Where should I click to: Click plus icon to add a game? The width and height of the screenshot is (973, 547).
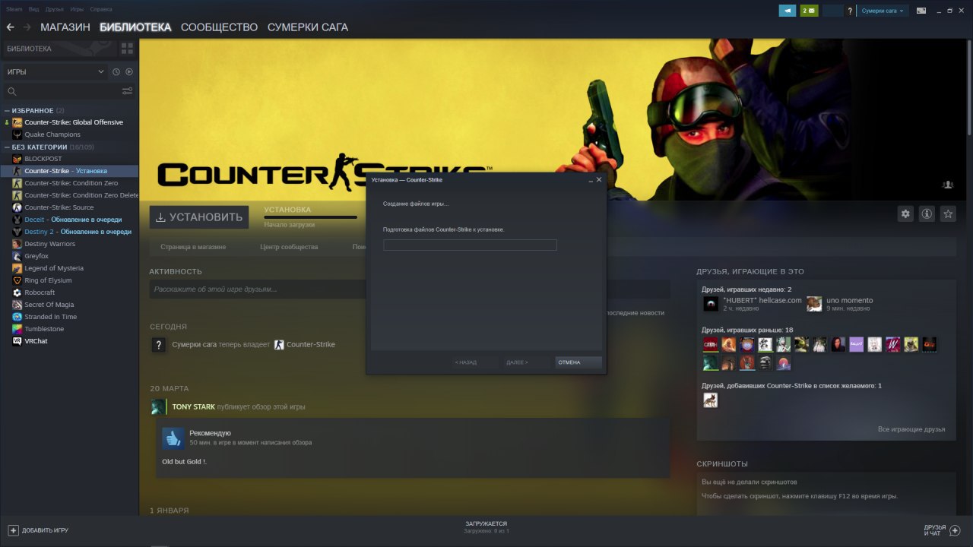pyautogui.click(x=13, y=530)
